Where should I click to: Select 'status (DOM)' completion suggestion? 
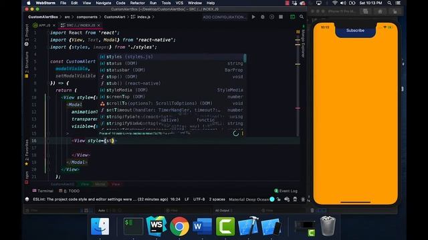pos(171,63)
